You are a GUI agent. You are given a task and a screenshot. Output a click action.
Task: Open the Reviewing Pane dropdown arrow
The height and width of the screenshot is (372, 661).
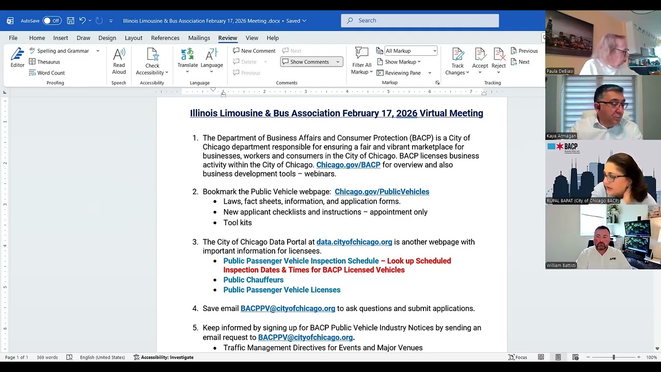tap(430, 73)
